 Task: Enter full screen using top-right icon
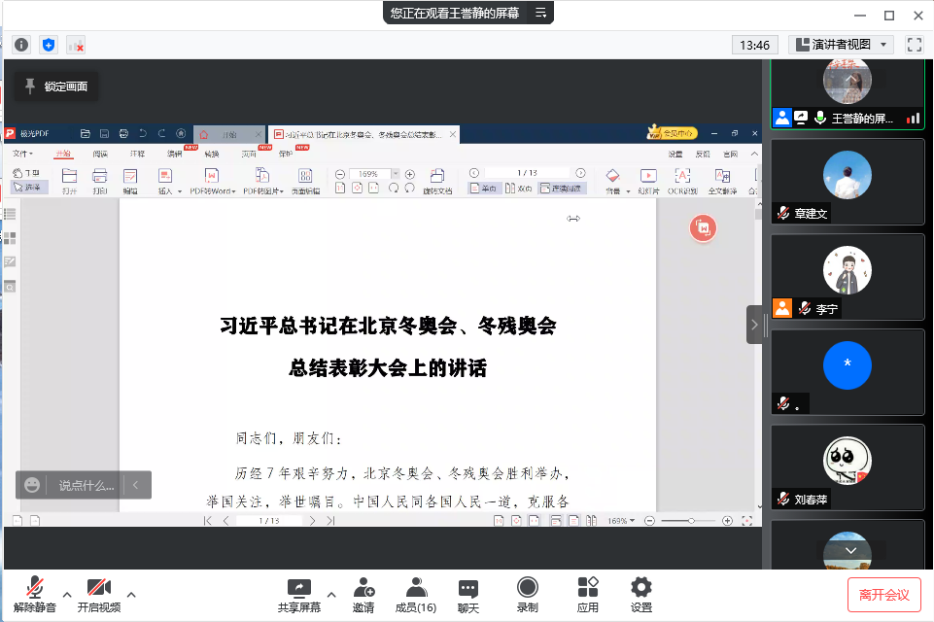tap(914, 45)
